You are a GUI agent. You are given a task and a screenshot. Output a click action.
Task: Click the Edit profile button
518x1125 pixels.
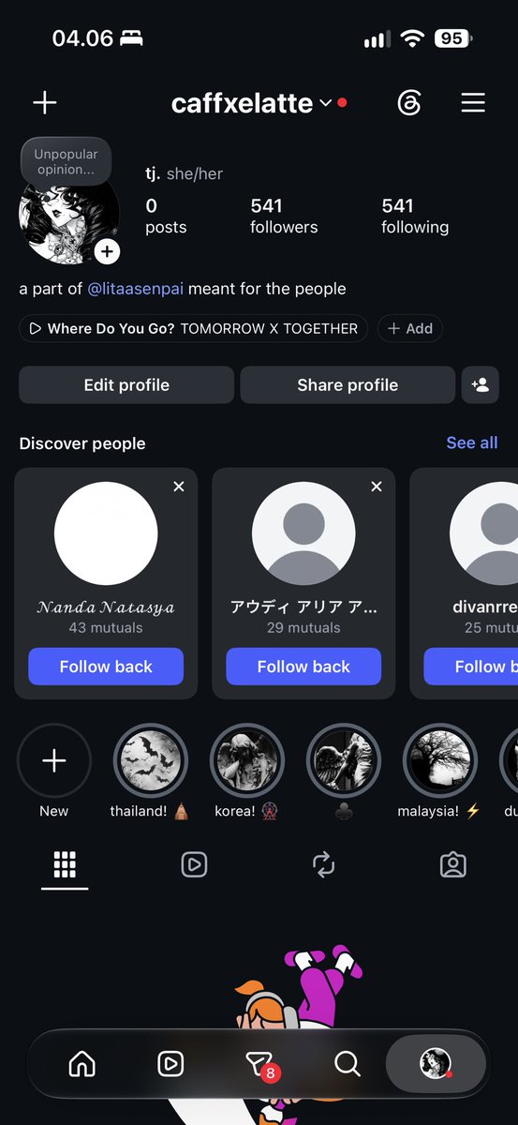tap(126, 384)
